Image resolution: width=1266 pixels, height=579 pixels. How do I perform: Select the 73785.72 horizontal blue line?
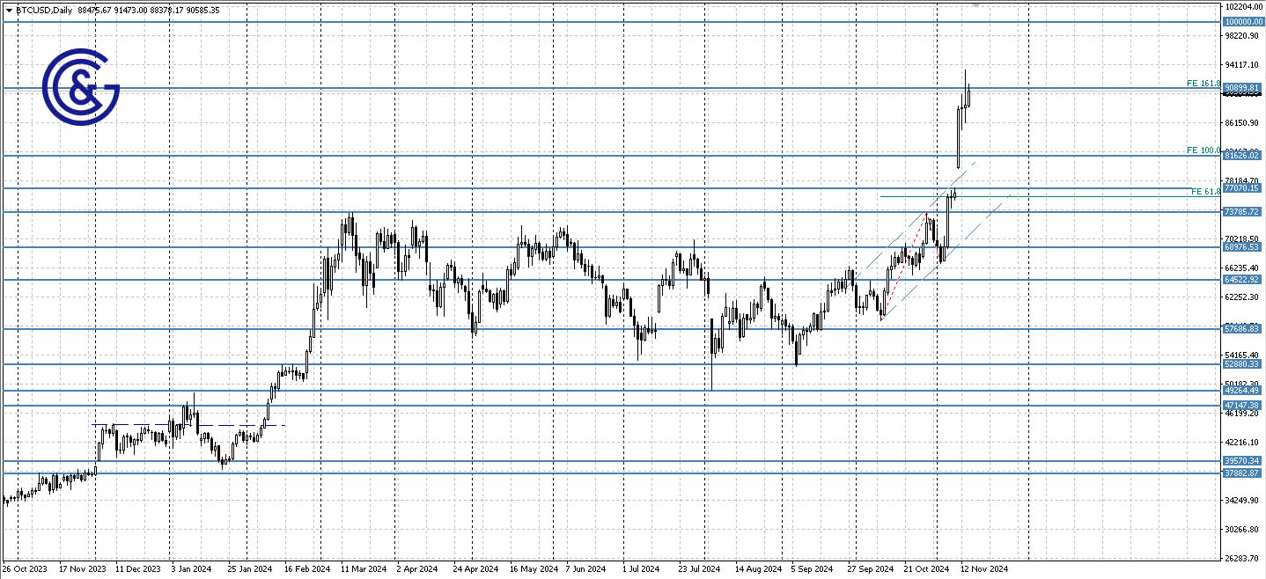click(616, 211)
